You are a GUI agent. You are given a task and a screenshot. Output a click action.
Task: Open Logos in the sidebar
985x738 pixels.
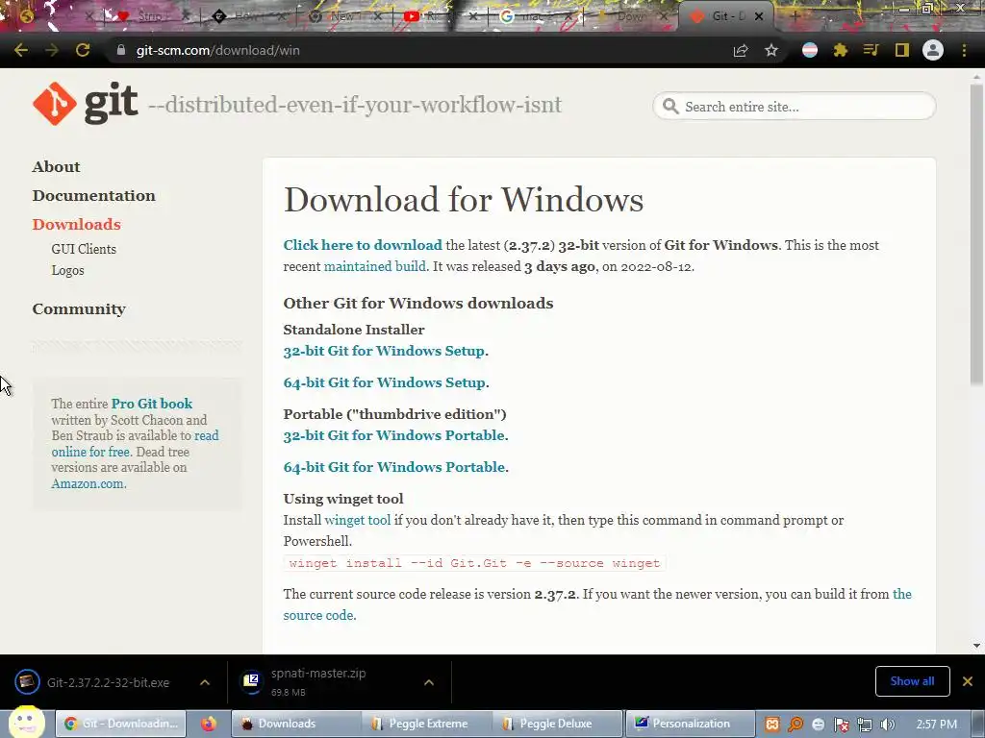(68, 270)
